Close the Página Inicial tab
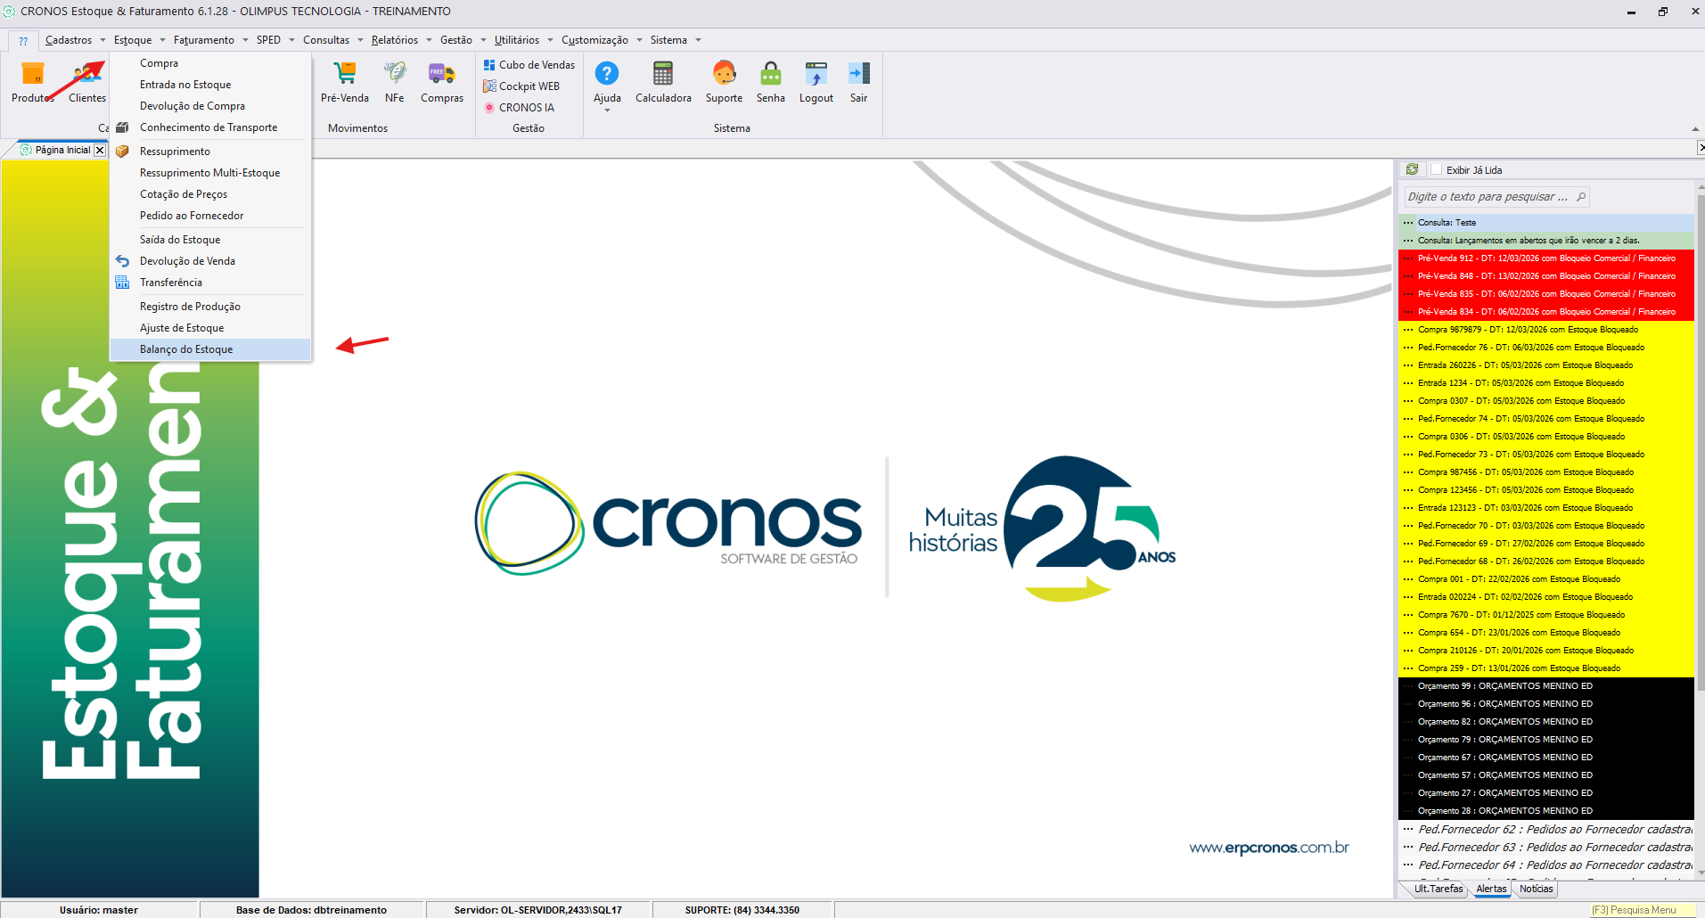The width and height of the screenshot is (1705, 918). pos(100,150)
